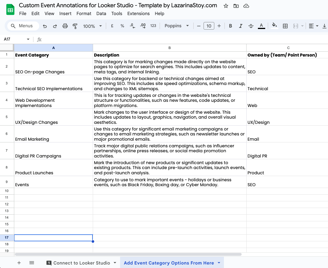This screenshot has width=328, height=268.
Task: Click the print icon
Action: click(65, 26)
